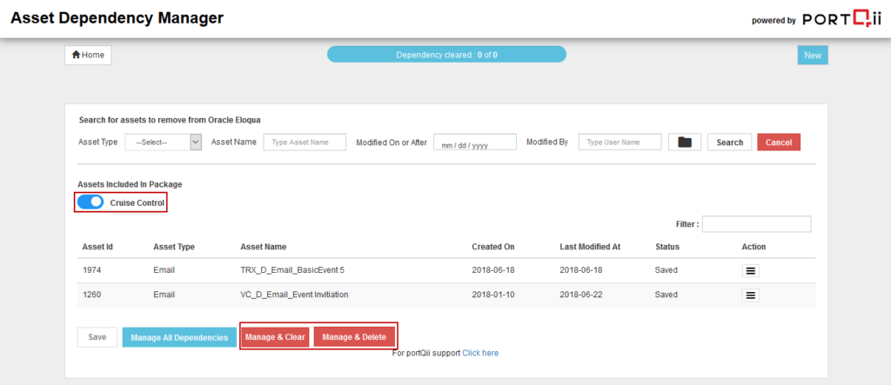Open action menu for asset 1260
This screenshot has height=385, width=891.
(752, 295)
